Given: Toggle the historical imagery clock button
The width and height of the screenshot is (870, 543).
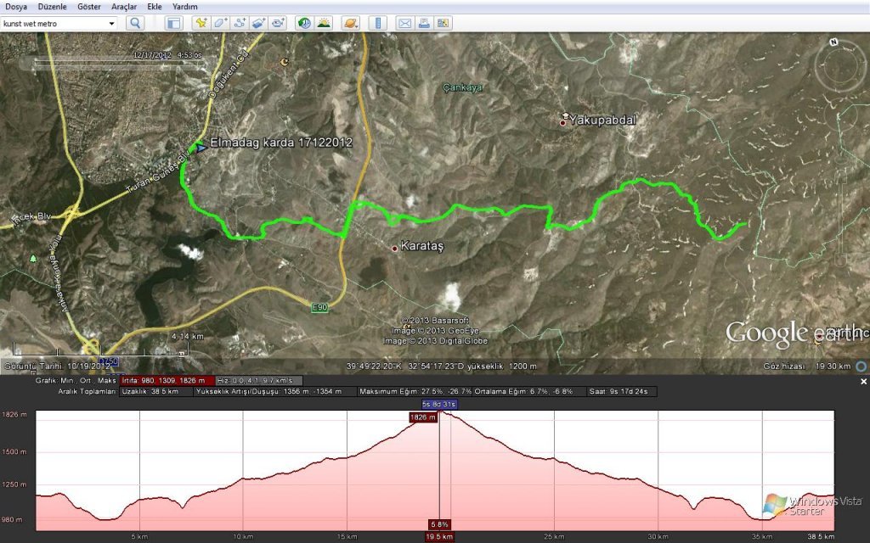Looking at the screenshot, I should pos(304,23).
